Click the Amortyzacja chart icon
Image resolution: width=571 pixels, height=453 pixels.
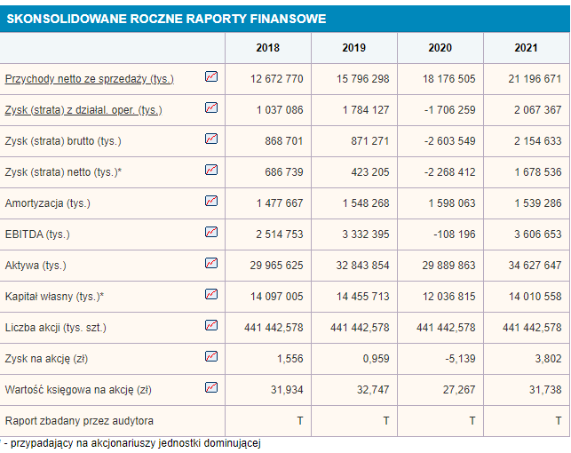[x=211, y=202]
